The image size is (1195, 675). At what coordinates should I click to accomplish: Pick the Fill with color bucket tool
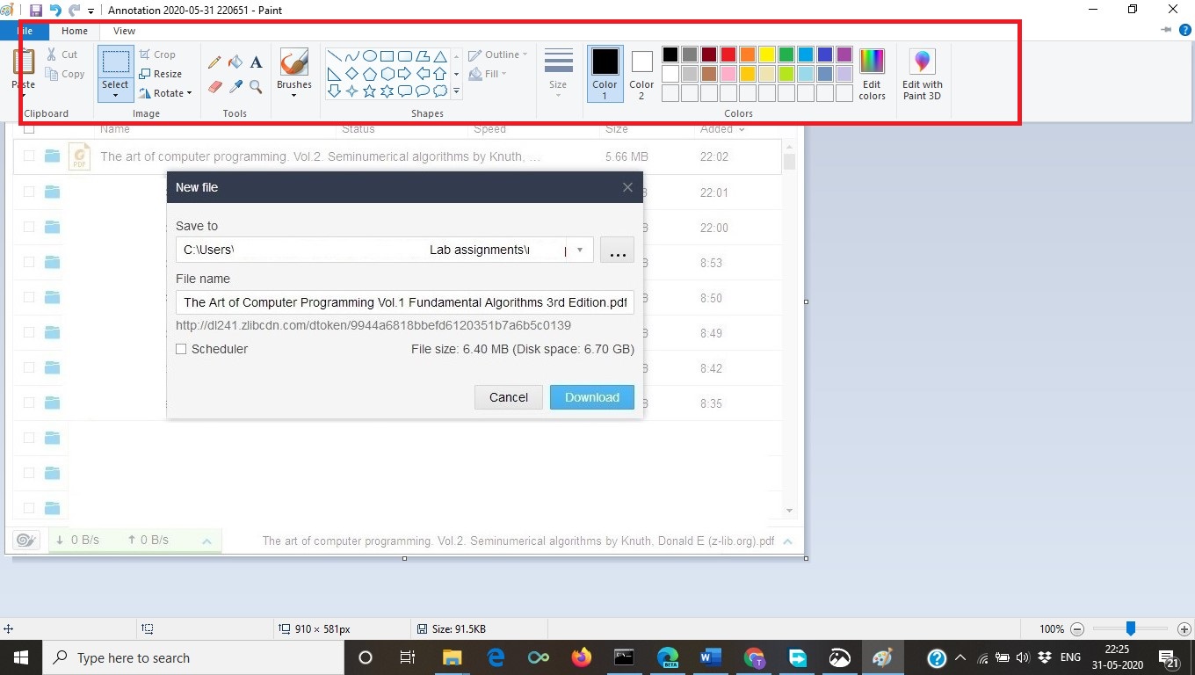click(235, 62)
